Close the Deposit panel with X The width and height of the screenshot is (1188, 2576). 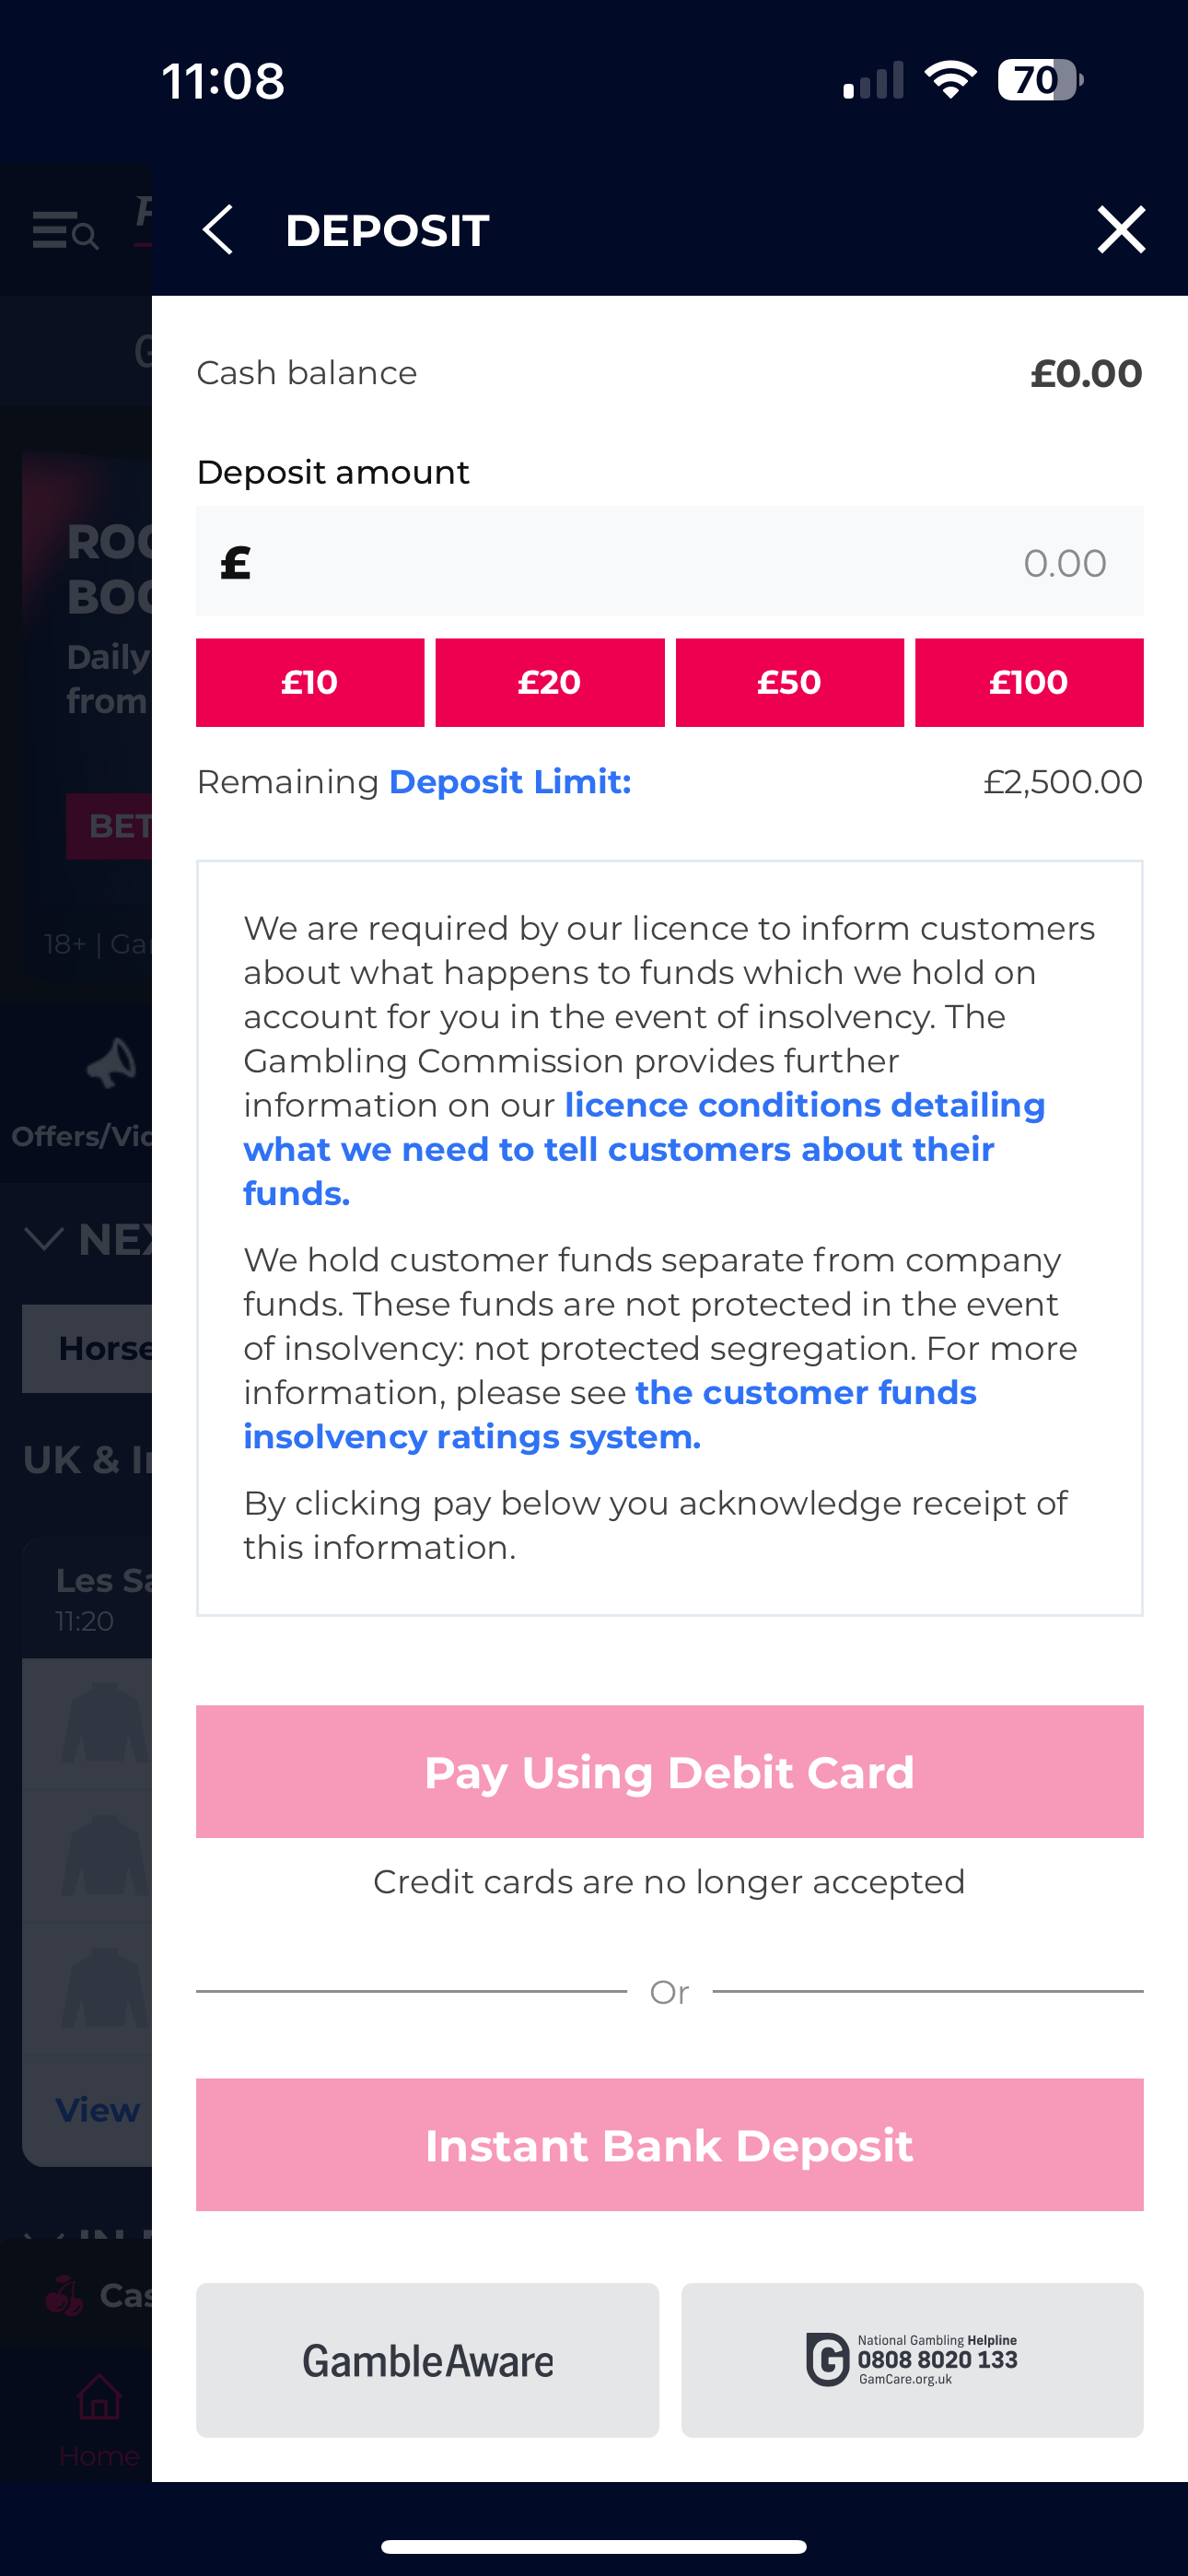(1120, 230)
